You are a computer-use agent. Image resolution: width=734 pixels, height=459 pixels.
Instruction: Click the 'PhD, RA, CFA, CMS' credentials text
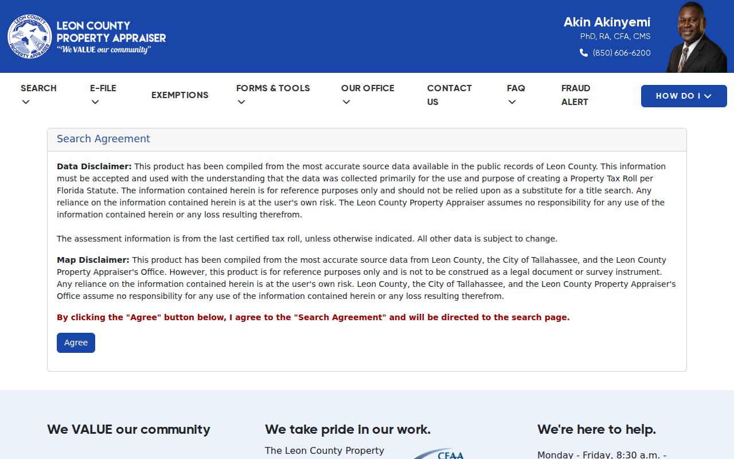click(615, 36)
